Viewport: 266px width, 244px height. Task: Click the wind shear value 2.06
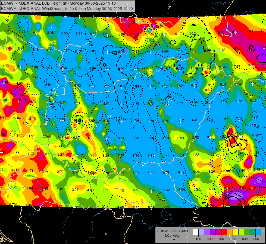point(165,121)
